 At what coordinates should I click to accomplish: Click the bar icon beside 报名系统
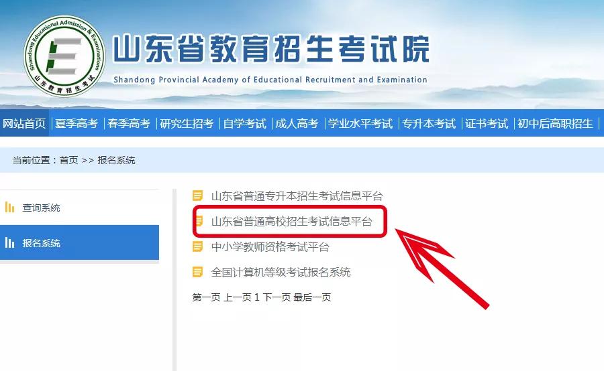click(x=9, y=242)
